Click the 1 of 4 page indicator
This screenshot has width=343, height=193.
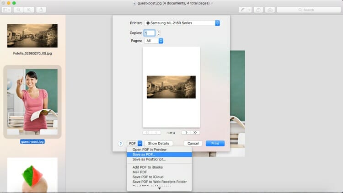pos(171,133)
